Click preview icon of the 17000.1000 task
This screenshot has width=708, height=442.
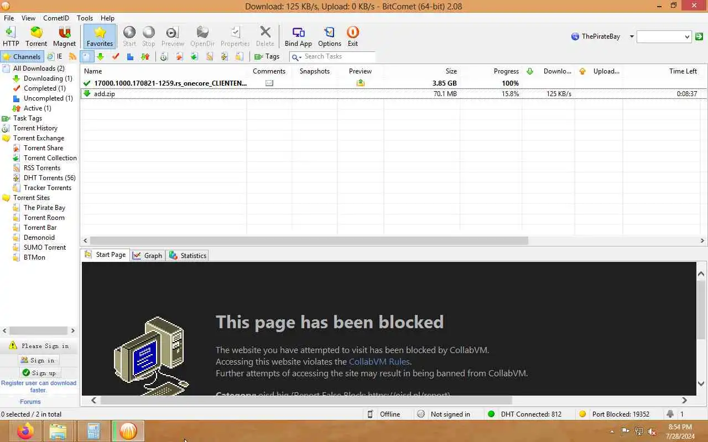pyautogui.click(x=361, y=83)
